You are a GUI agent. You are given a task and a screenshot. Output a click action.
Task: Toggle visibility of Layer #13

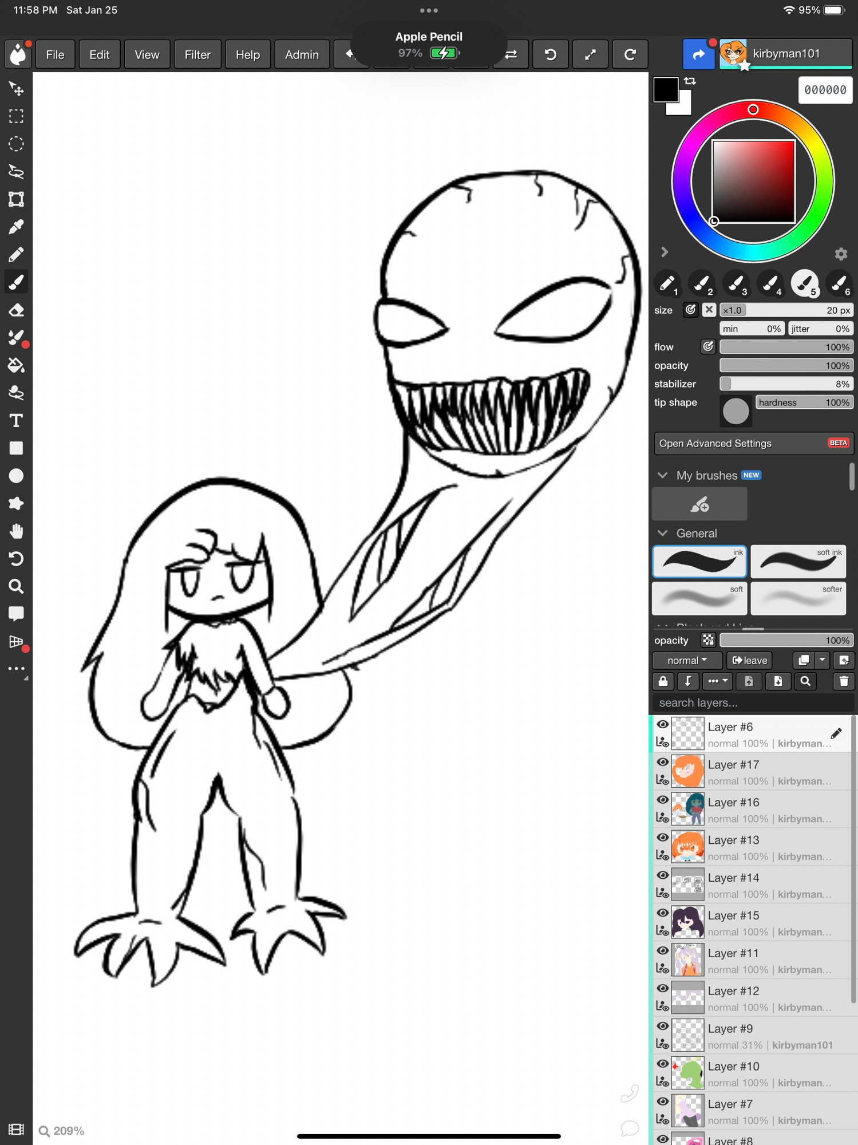[662, 838]
